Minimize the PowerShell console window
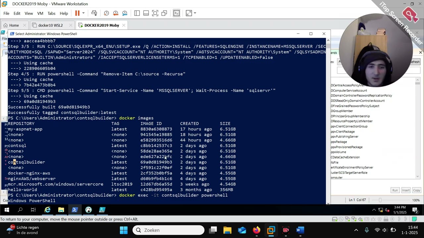 click(x=298, y=34)
